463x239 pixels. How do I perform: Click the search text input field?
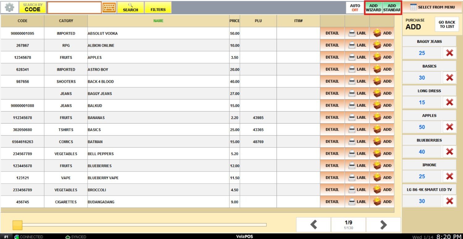pos(74,7)
